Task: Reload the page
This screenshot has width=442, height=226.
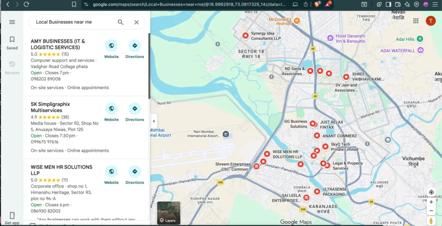Action: [x=26, y=4]
